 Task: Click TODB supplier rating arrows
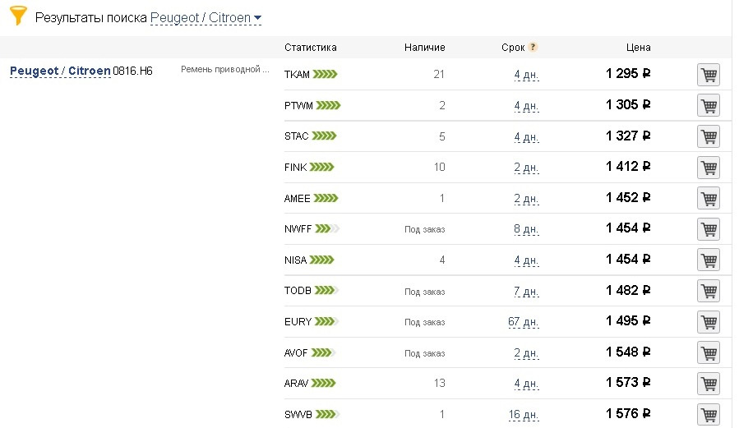(x=326, y=291)
